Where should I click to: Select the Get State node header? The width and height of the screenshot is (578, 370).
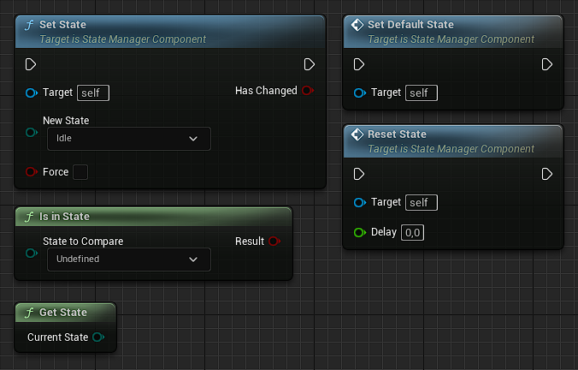[x=65, y=313]
